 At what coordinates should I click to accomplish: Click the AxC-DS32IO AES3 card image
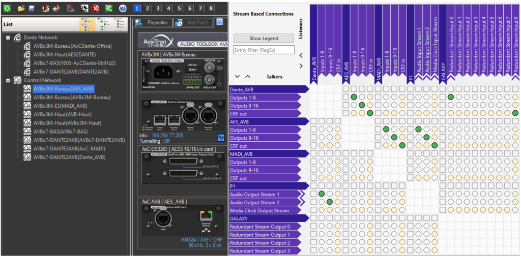(x=184, y=169)
